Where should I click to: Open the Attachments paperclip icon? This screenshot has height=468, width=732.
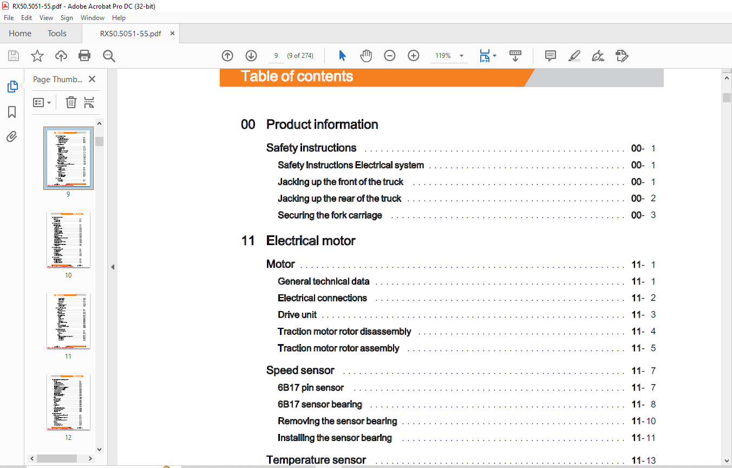point(12,136)
